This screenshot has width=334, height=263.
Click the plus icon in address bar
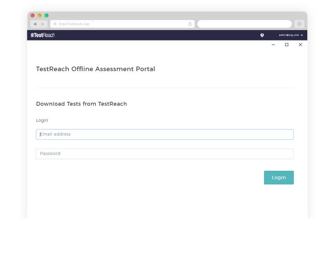(55, 24)
